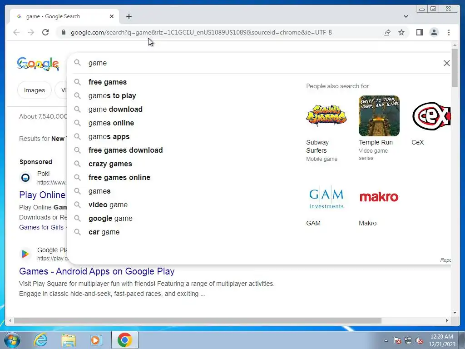Pick the 'google game' suggestion
This screenshot has height=349, width=465.
(110, 219)
